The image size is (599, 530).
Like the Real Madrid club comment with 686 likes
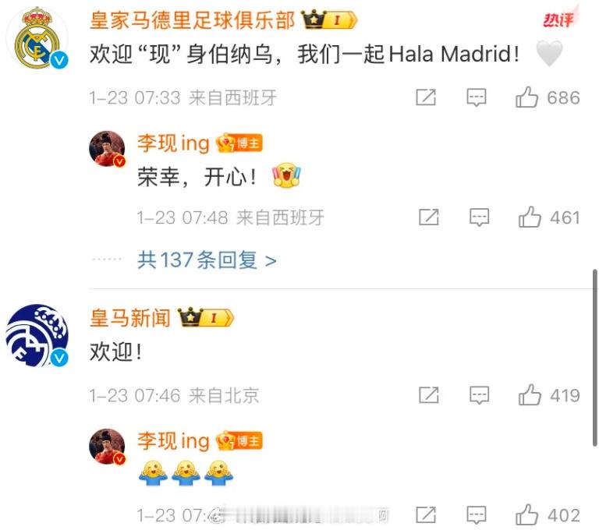[x=526, y=97]
